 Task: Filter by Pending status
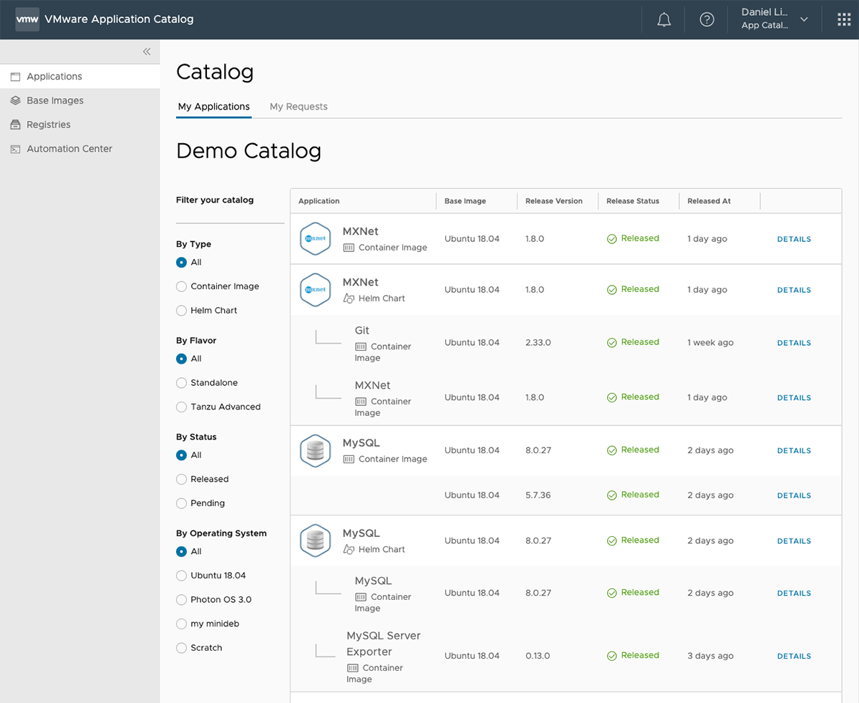tap(181, 503)
